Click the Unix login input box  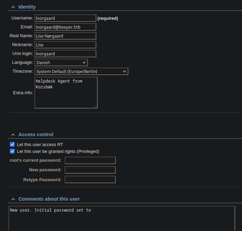[65, 54]
